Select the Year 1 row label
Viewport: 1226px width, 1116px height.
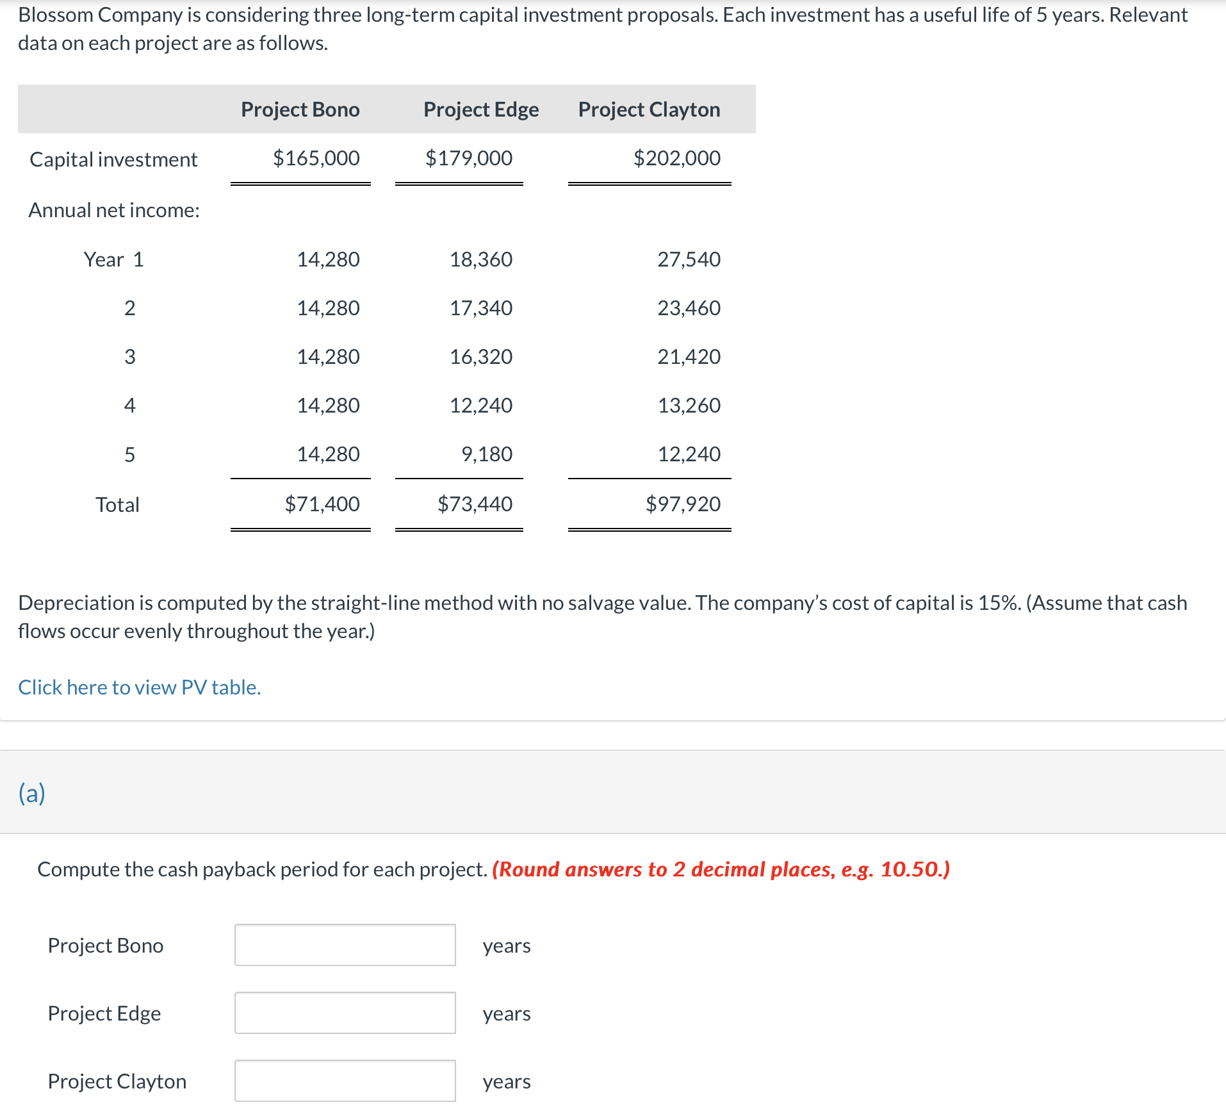(x=114, y=259)
